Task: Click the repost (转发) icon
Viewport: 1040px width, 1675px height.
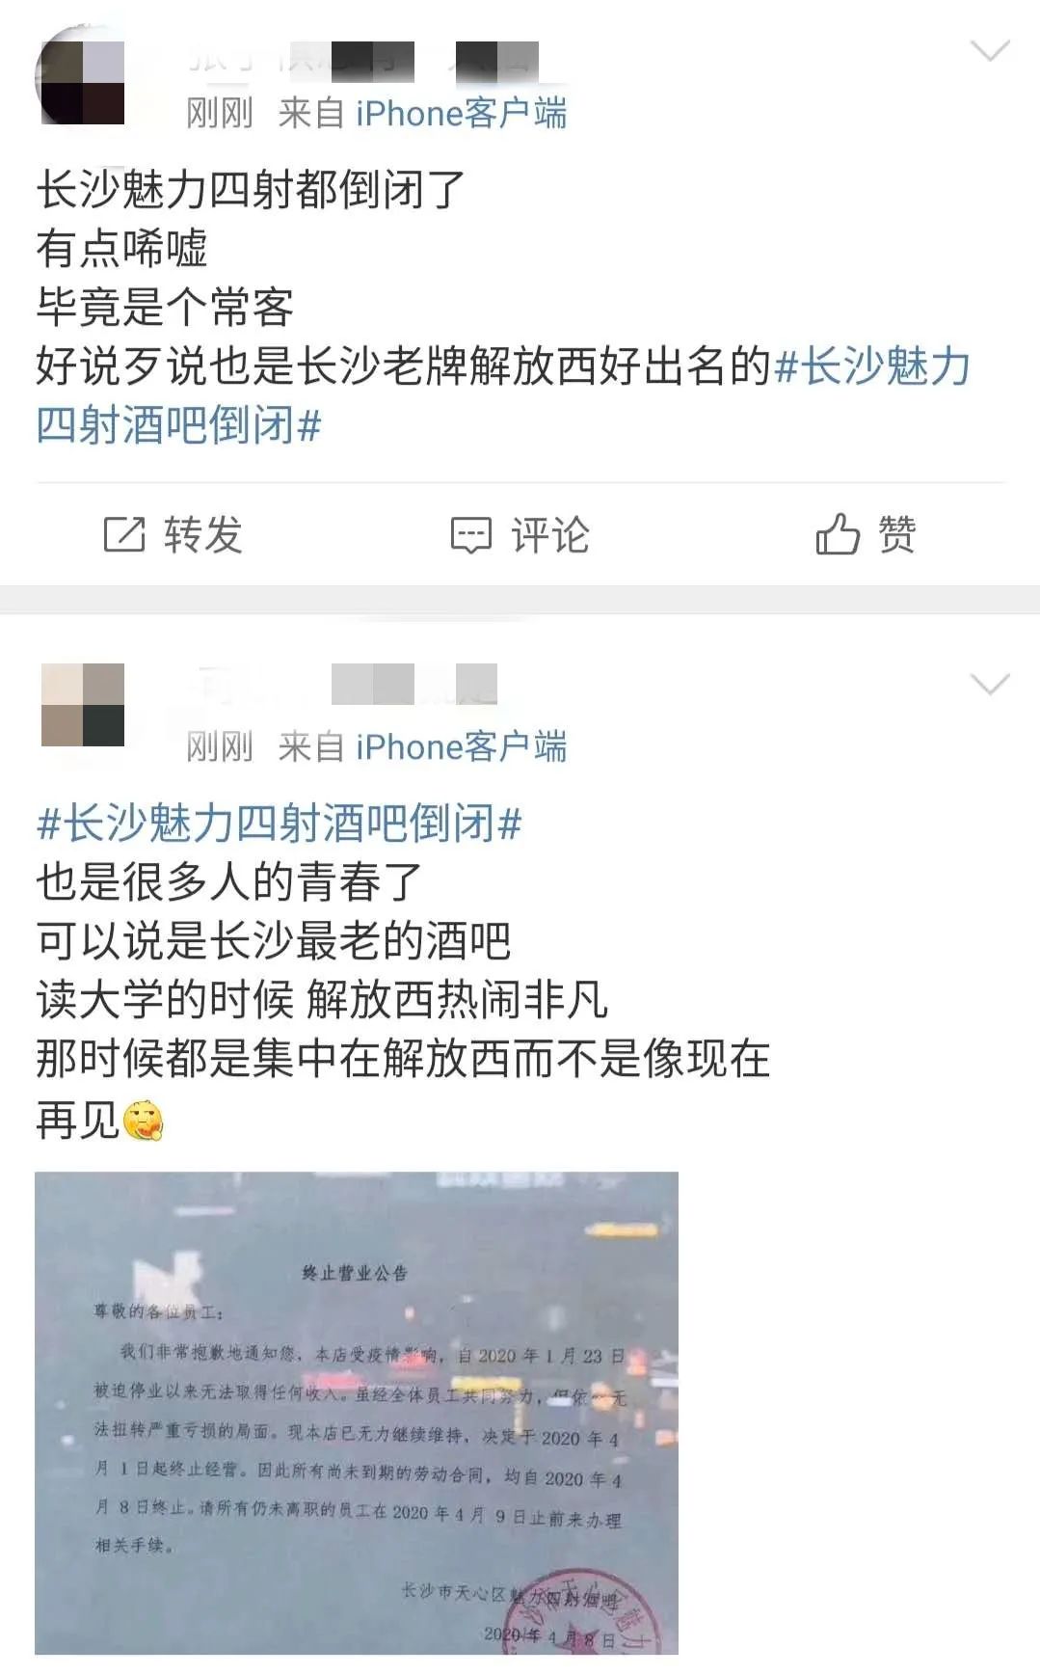Action: coord(123,534)
